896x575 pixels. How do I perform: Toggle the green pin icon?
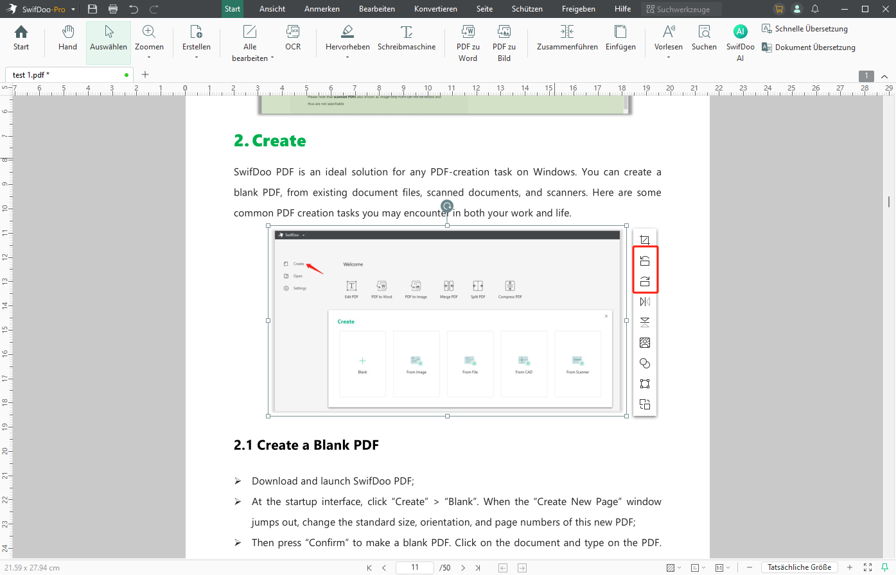(885, 568)
